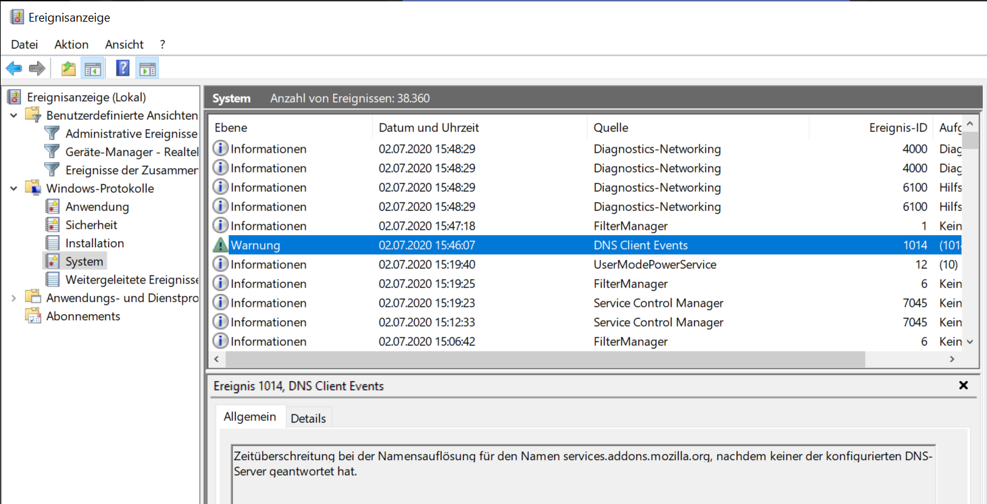
Task: Click the folder Up one level icon
Action: coord(68,68)
